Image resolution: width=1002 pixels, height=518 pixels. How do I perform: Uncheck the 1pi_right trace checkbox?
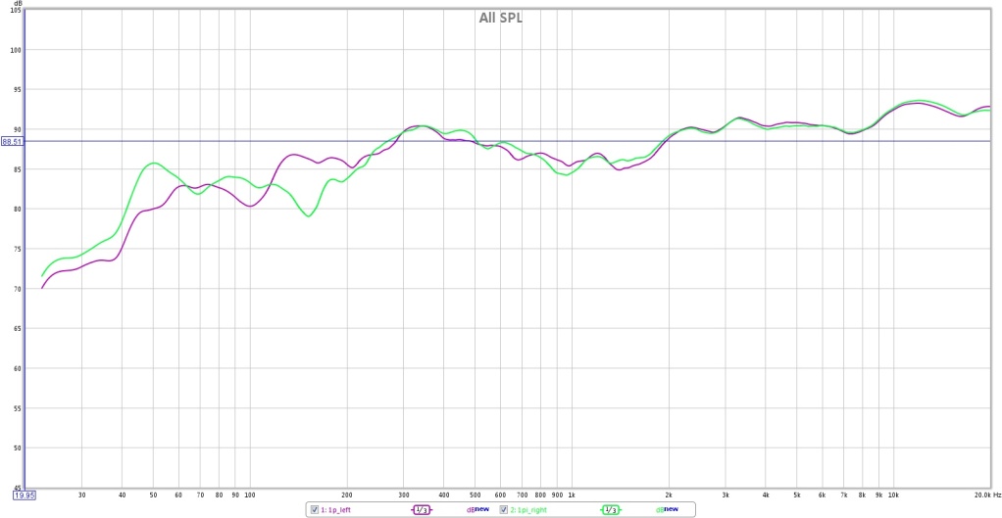pyautogui.click(x=504, y=510)
